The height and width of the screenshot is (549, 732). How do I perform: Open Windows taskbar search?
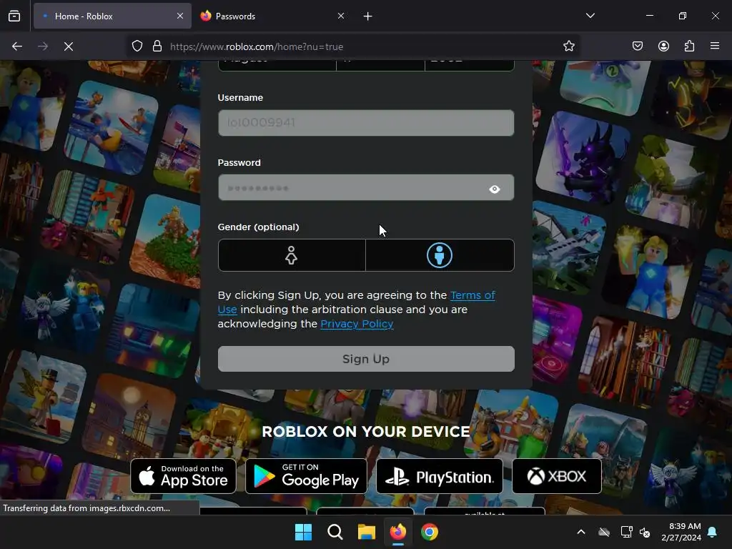[x=335, y=532]
